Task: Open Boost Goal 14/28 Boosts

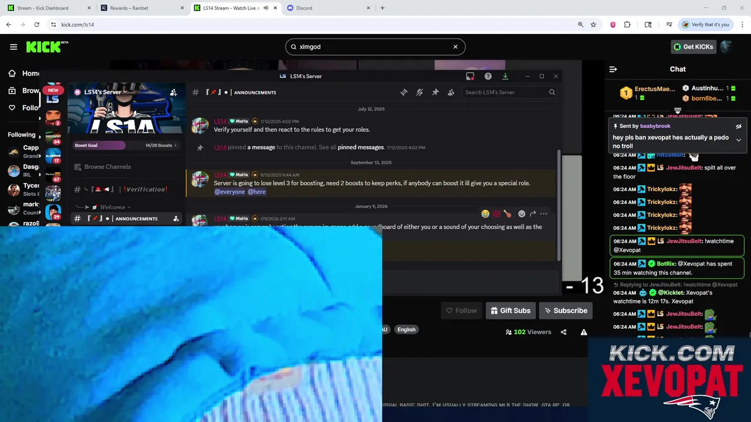Action: pyautogui.click(x=126, y=145)
